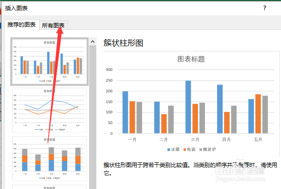The image size is (281, 189).
Task: Click the 五月 axis label in preview
Action: click(x=258, y=140)
